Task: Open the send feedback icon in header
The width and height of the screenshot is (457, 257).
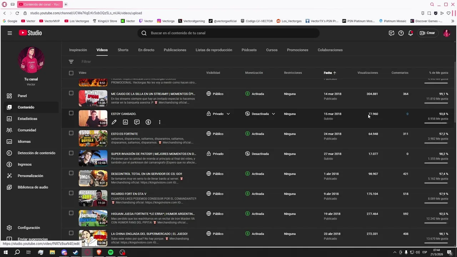Action: [391, 33]
